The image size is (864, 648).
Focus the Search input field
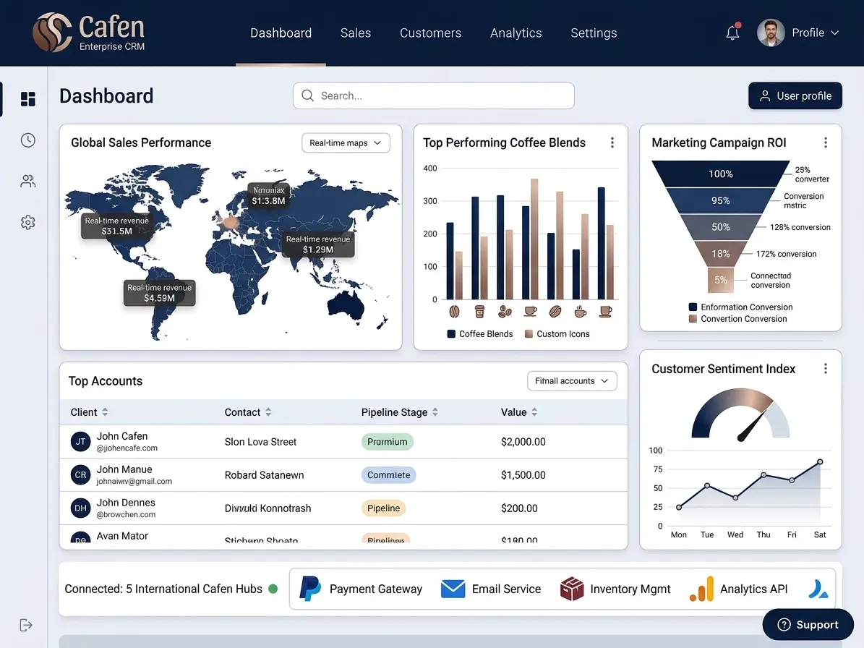click(434, 96)
